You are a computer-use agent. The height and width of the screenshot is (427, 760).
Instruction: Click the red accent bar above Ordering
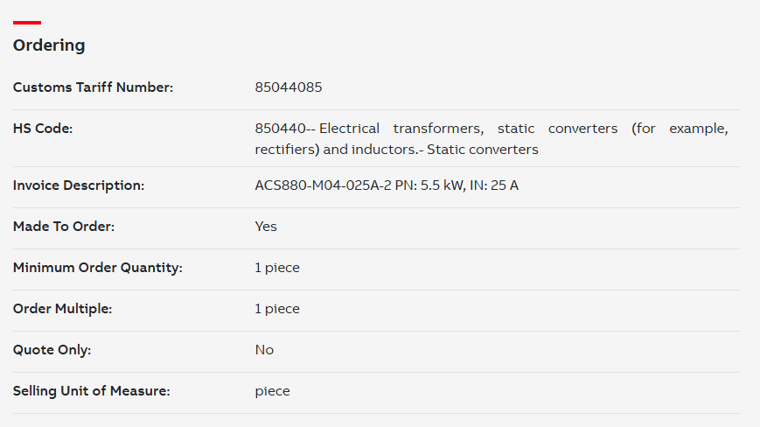point(27,22)
